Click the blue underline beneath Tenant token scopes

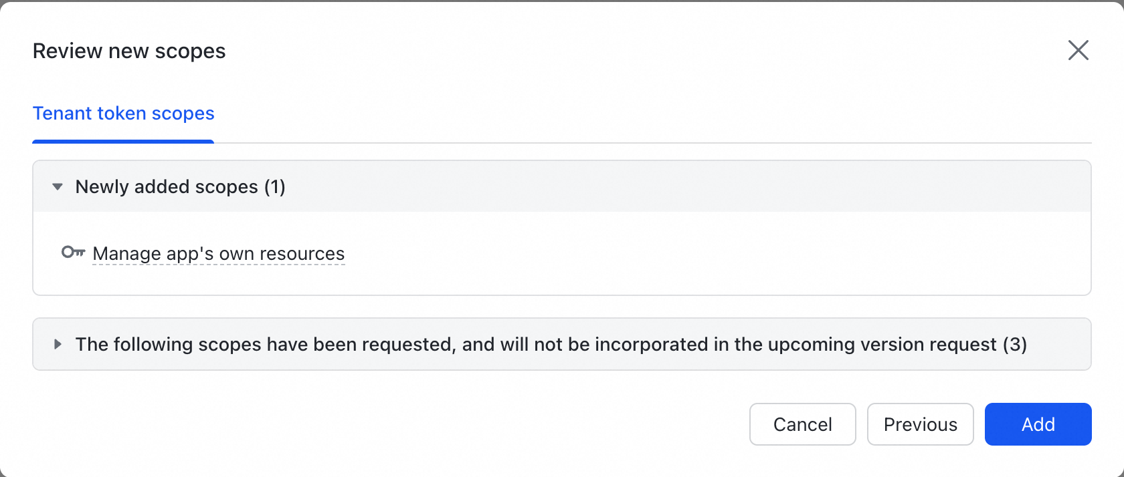[124, 142]
